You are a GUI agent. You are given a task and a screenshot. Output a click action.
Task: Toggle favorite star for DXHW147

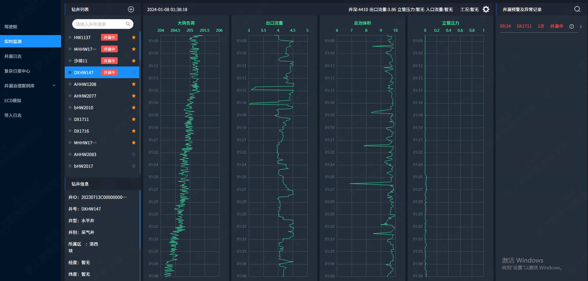click(x=134, y=73)
